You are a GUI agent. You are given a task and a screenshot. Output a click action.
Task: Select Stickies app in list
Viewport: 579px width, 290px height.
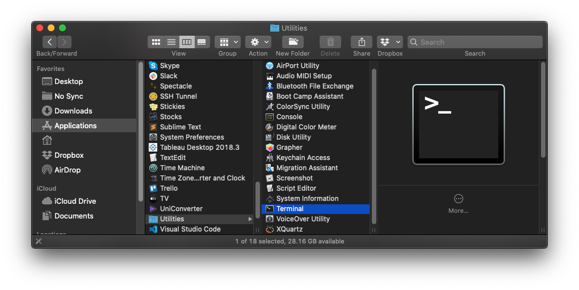(200, 107)
